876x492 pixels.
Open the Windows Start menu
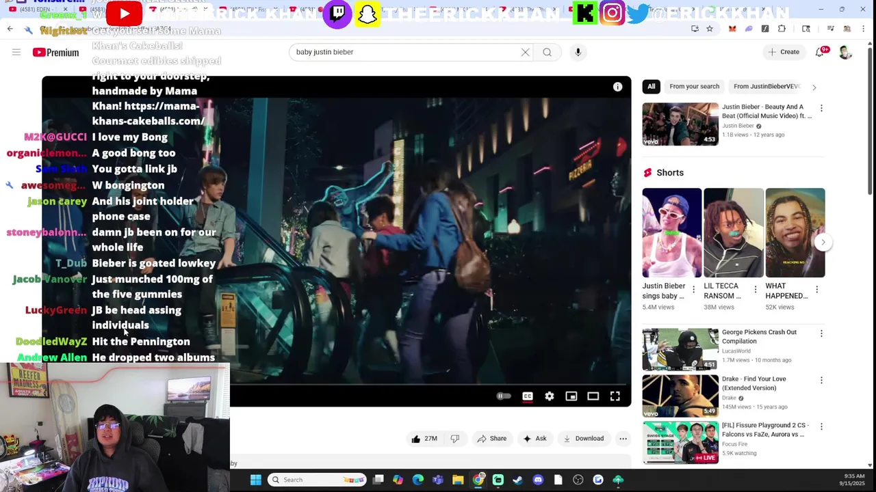point(255,480)
